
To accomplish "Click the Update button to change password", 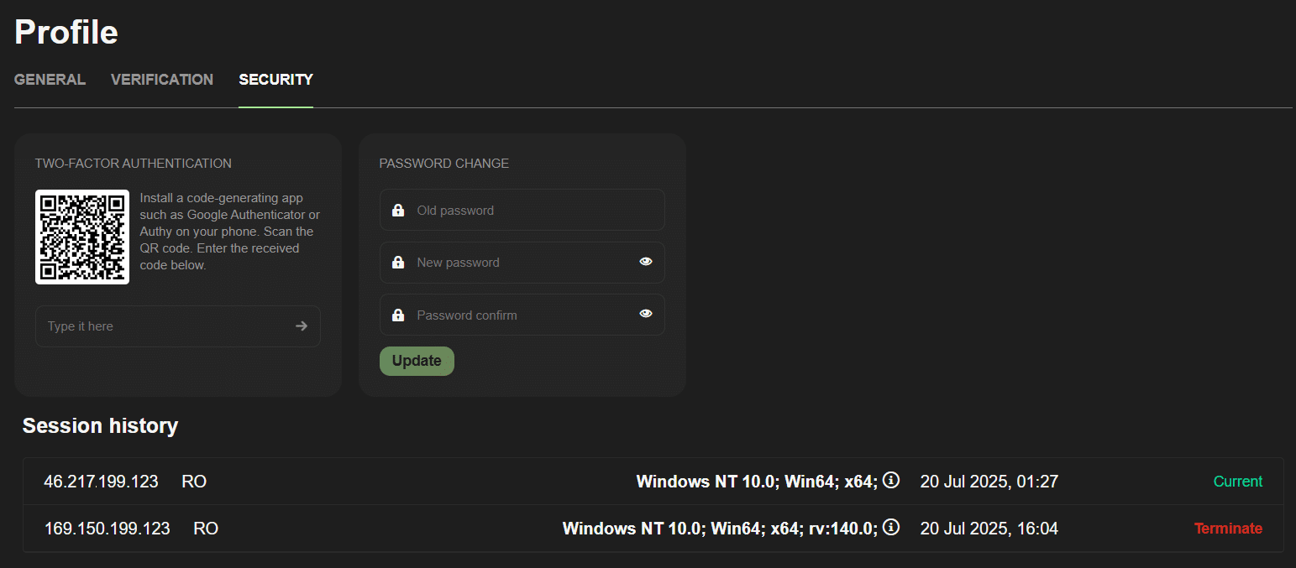I will [417, 360].
